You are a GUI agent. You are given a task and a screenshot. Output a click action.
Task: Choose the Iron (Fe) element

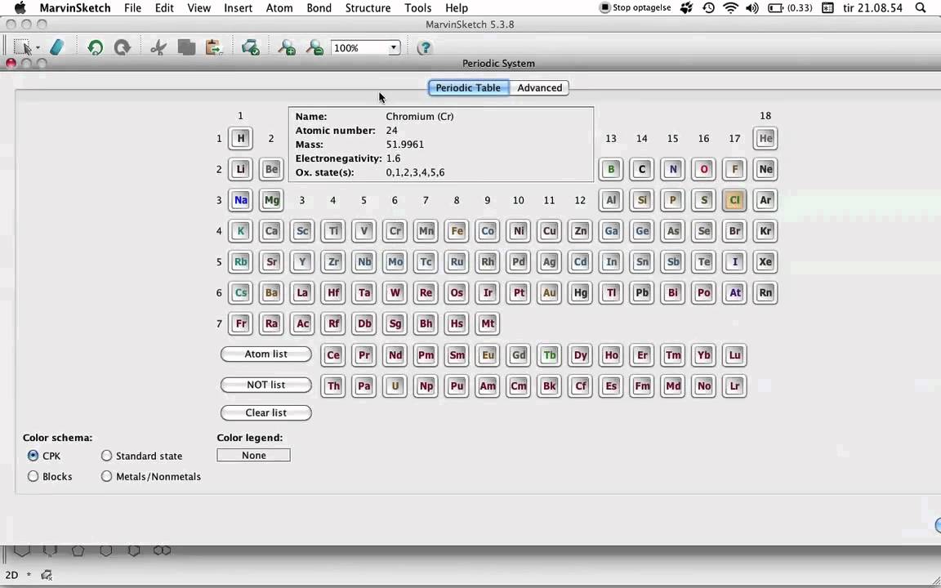[x=457, y=231]
